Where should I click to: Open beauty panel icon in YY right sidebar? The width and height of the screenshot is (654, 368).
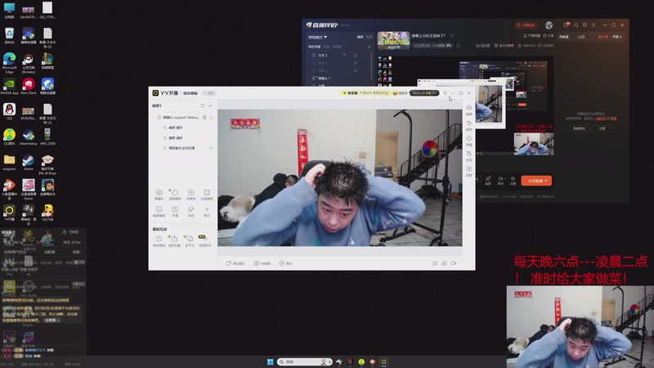(468, 110)
